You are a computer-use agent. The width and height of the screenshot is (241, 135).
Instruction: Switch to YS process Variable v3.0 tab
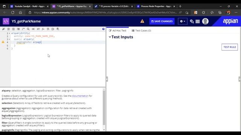tap(114, 6)
